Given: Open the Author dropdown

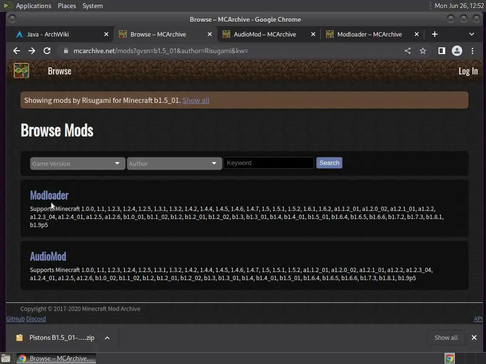Looking at the screenshot, I should 174,164.
